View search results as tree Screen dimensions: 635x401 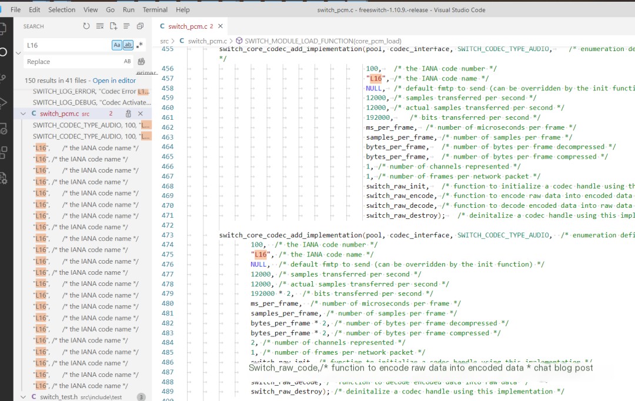[x=126, y=26]
